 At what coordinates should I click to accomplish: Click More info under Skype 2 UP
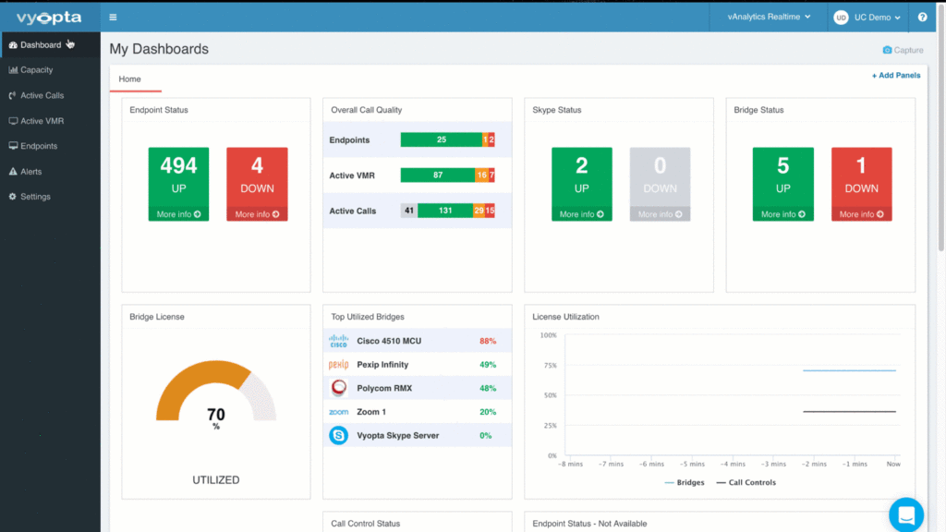[x=582, y=214]
